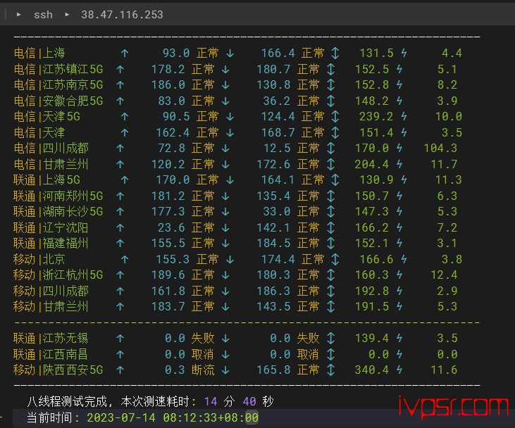The height and width of the screenshot is (428, 515).
Task: Select upload speed 93.0 in 上海 row
Action: pyautogui.click(x=176, y=53)
